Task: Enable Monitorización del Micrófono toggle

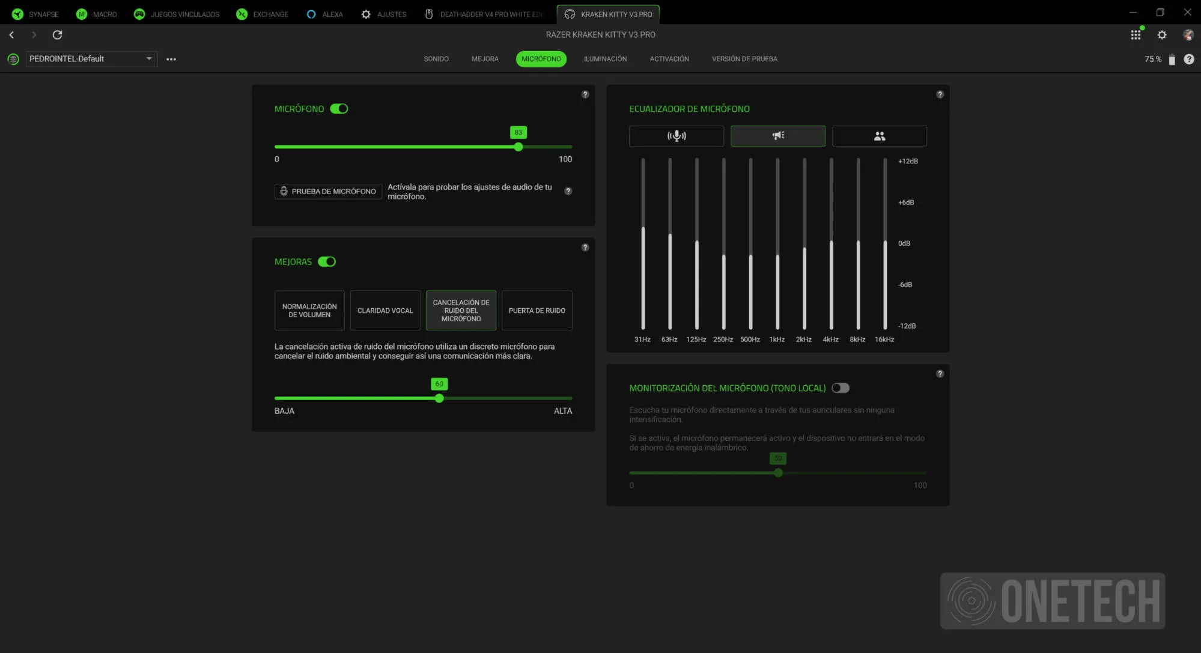Action: [841, 388]
